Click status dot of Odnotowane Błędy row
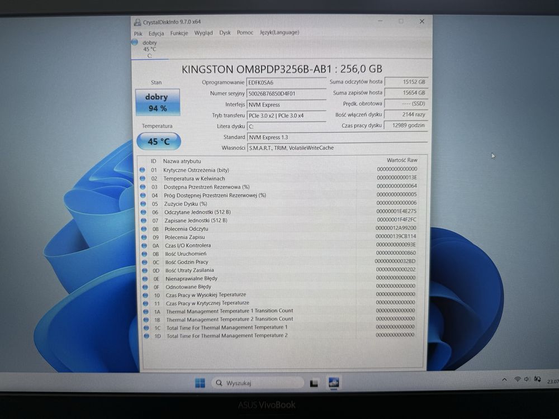Image resolution: width=559 pixels, height=419 pixels. 145,287
